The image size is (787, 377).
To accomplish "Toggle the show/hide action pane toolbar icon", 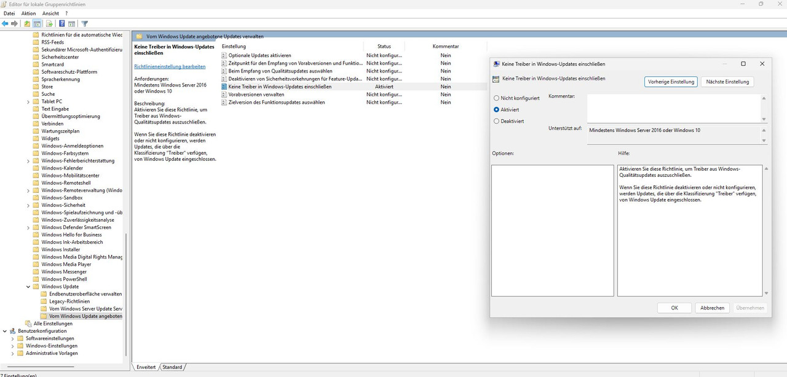I will (71, 24).
